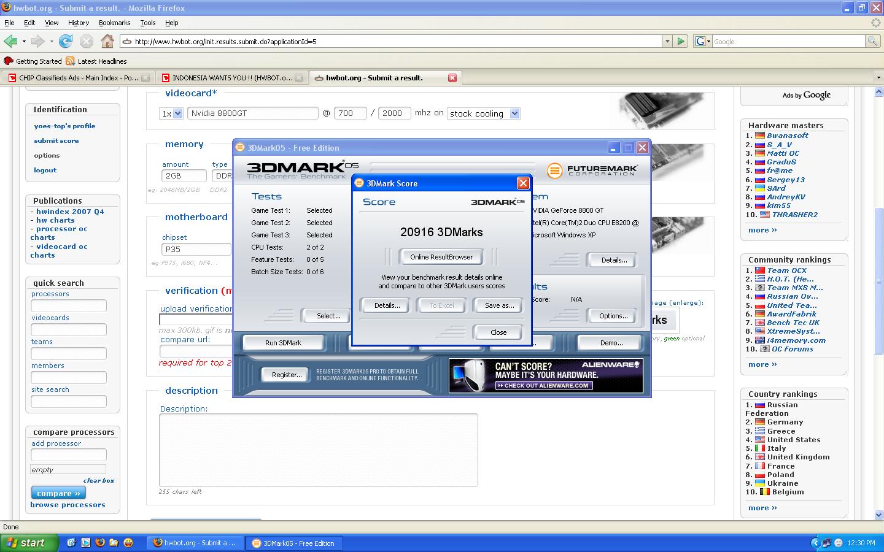
Task: Click more link under Hardware masters
Action: (762, 230)
